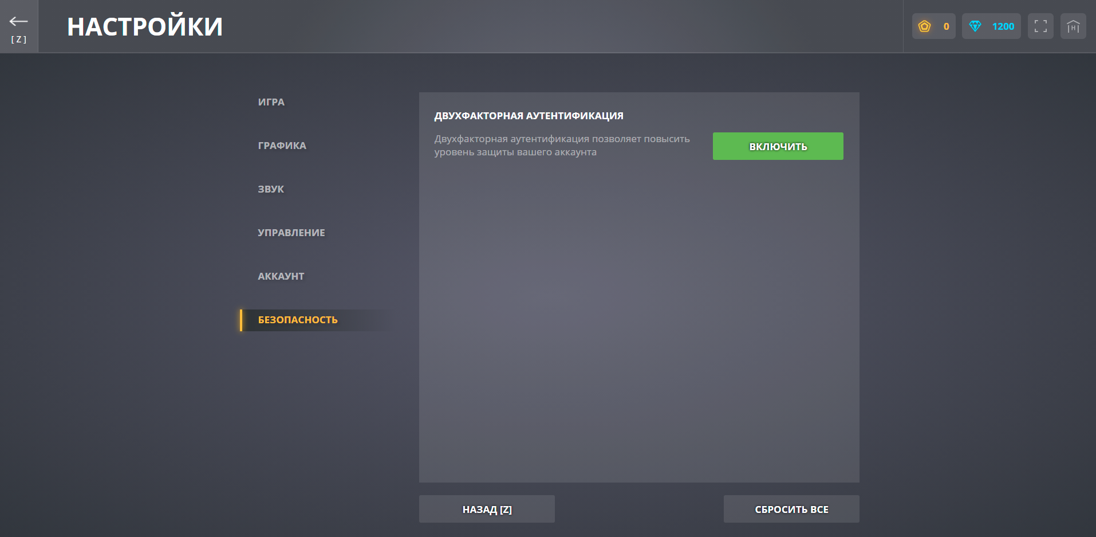Click the back arrow icon at top left
Image resolution: width=1096 pixels, height=537 pixels.
[19, 22]
